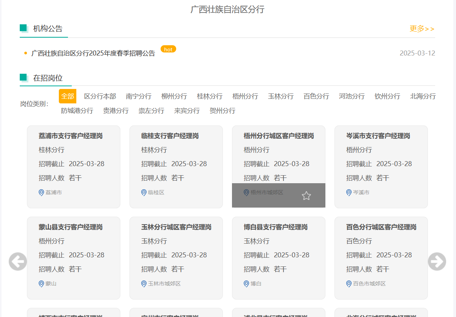This screenshot has height=317, width=456.
Task: View 博白县支行客户经理岗 position details
Action: pyautogui.click(x=279, y=258)
